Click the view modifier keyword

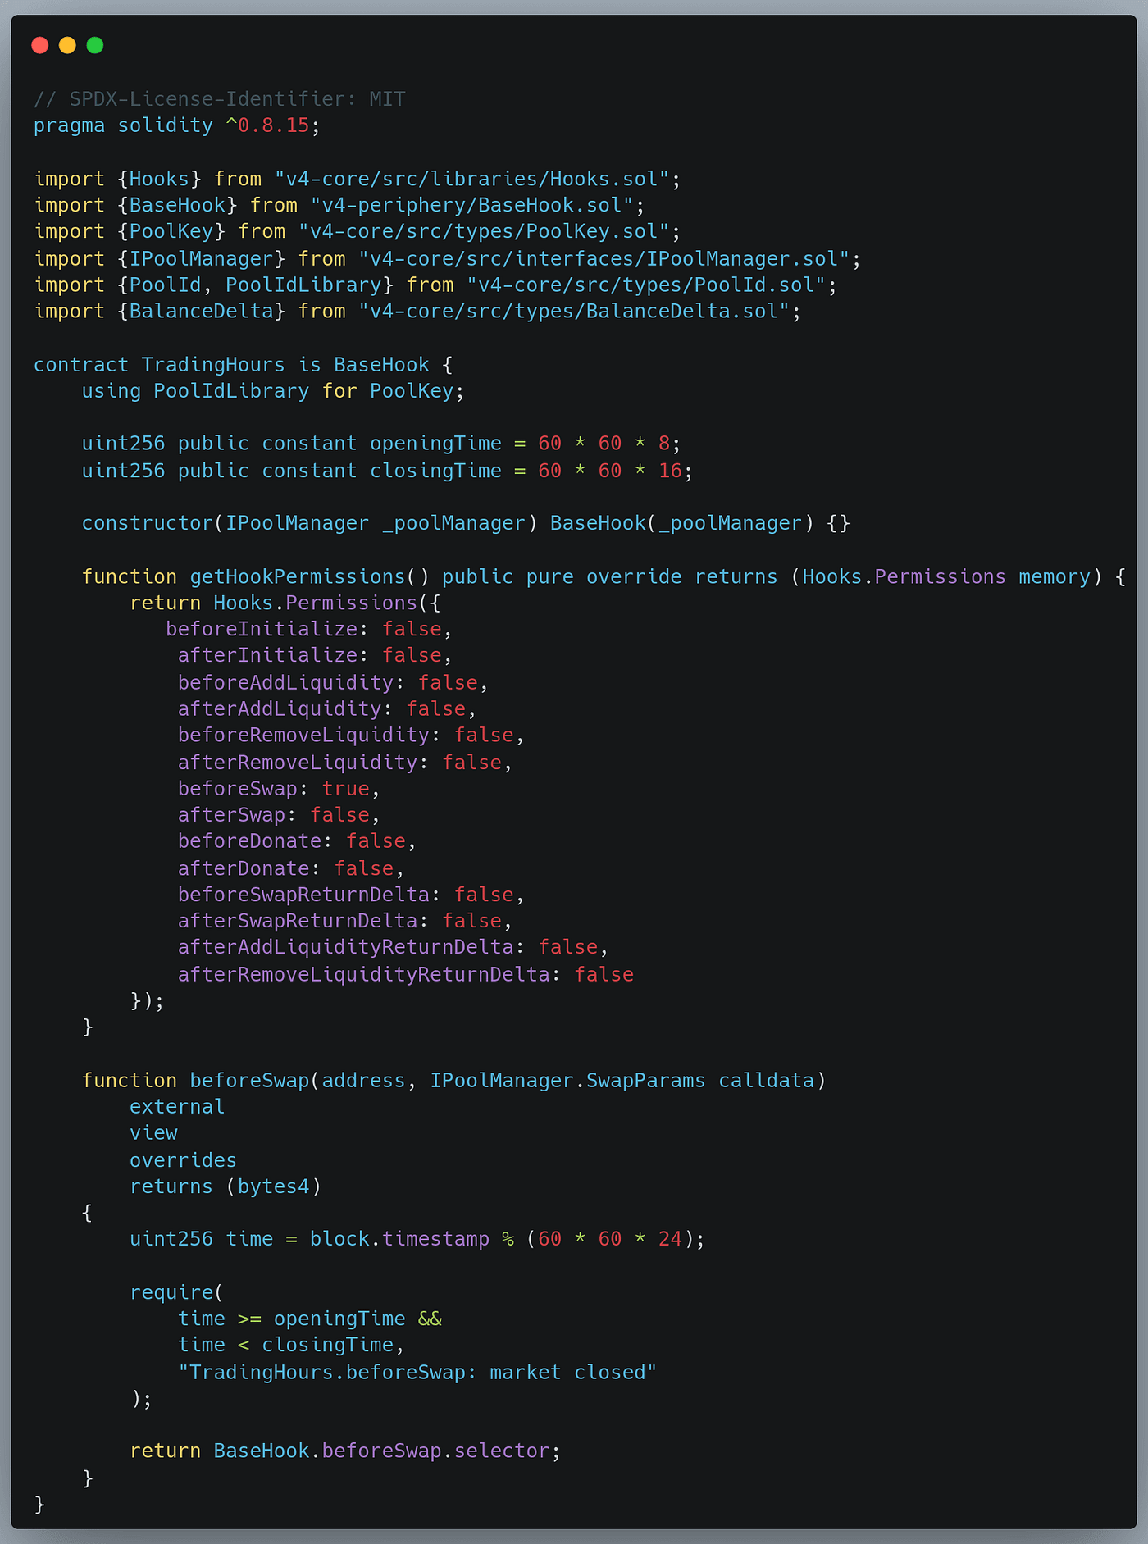pyautogui.click(x=153, y=1133)
